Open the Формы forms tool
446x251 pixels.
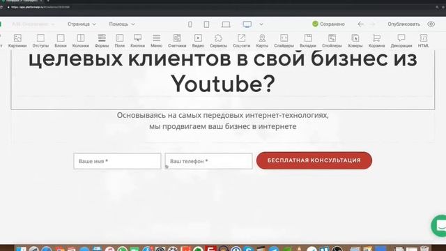[x=102, y=40]
